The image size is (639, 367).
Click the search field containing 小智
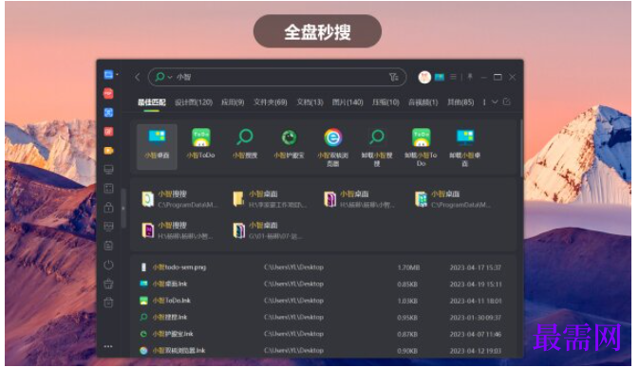(277, 77)
